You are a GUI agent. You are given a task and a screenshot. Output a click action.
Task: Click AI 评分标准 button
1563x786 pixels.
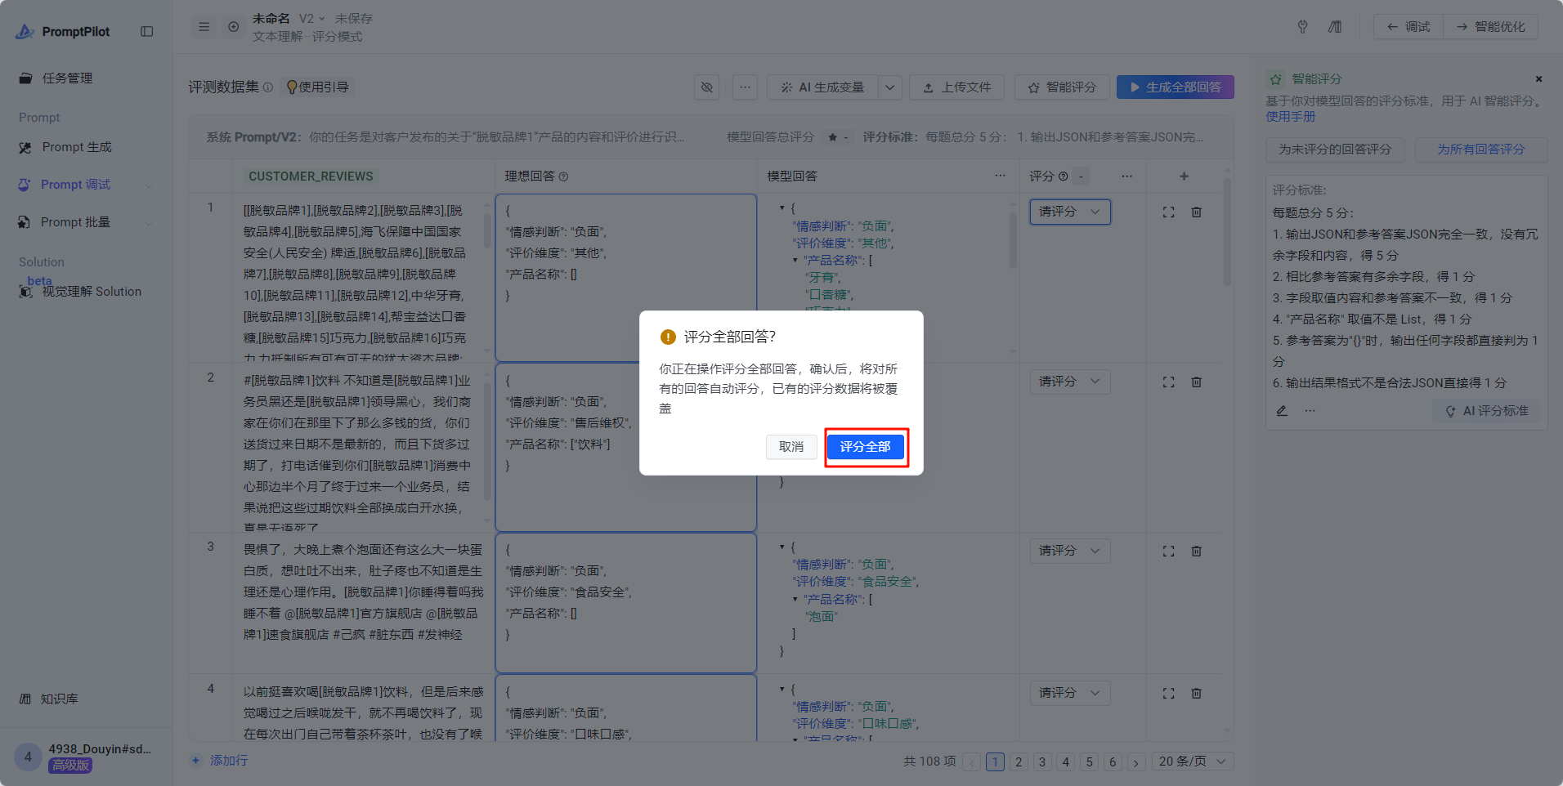tap(1486, 411)
